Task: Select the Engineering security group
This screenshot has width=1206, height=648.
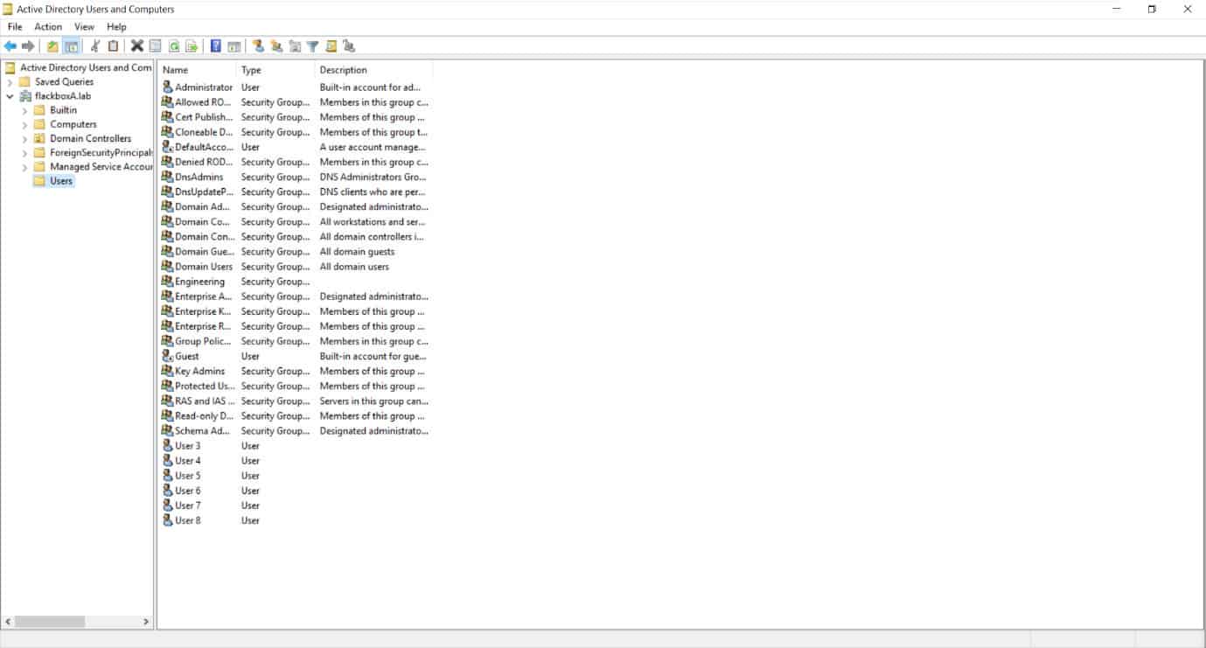Action: pyautogui.click(x=199, y=282)
